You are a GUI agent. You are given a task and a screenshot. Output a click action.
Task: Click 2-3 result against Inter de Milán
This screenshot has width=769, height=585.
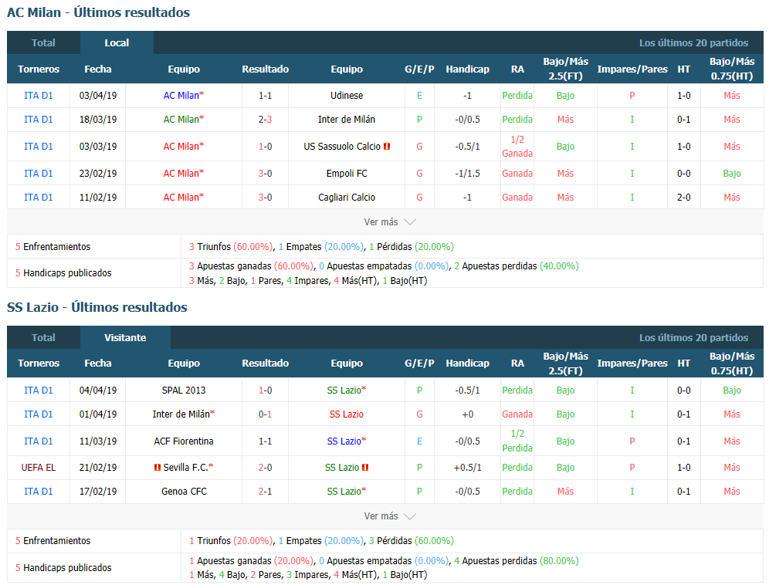[266, 119]
